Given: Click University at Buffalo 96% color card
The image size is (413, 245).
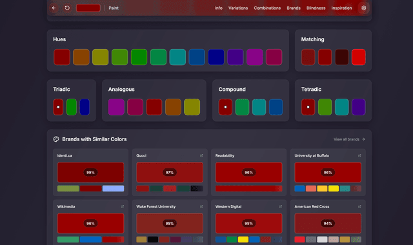Looking at the screenshot, I should (328, 172).
